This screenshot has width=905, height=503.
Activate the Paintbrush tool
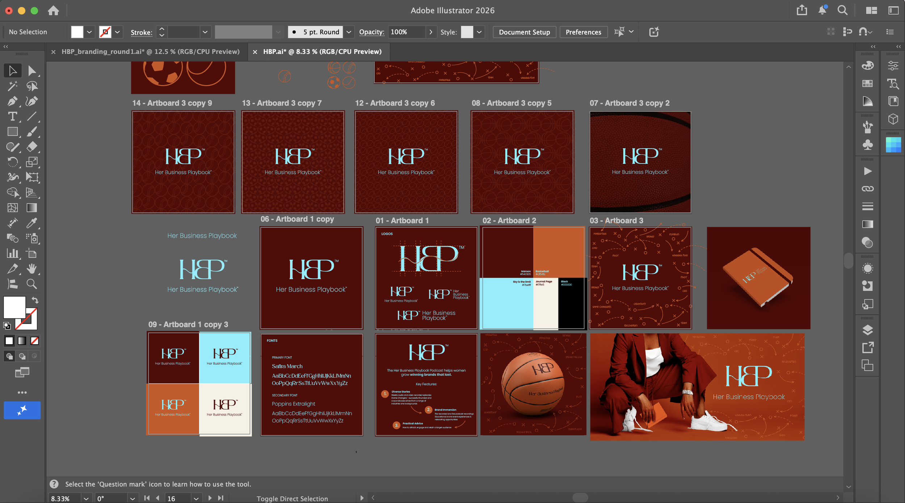click(x=33, y=132)
